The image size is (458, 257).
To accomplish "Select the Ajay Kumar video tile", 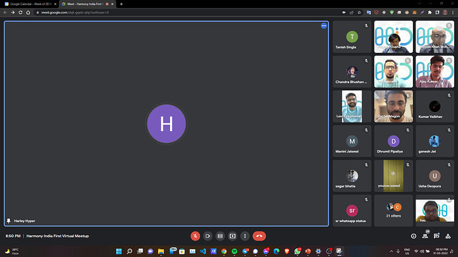I will 435,72.
